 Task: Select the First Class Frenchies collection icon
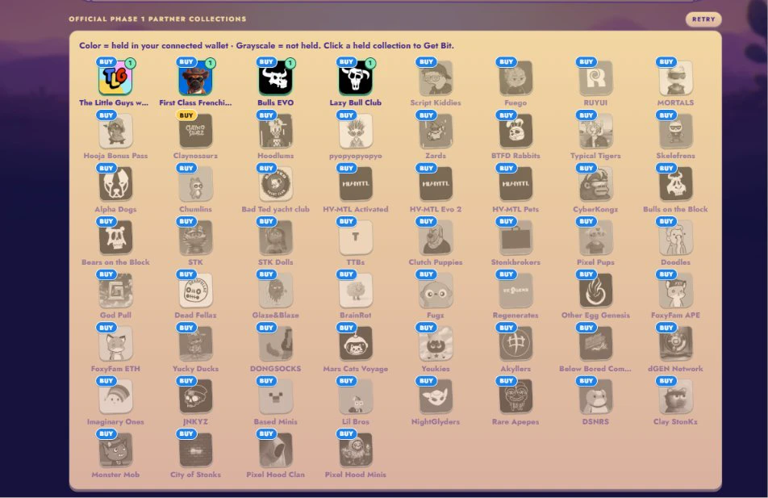pos(195,78)
